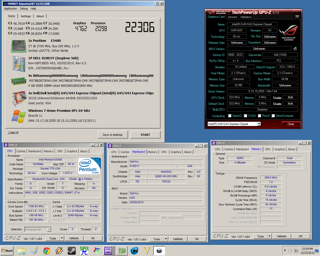
Task: Open the Winamp taskbar icon
Action: click(59, 251)
